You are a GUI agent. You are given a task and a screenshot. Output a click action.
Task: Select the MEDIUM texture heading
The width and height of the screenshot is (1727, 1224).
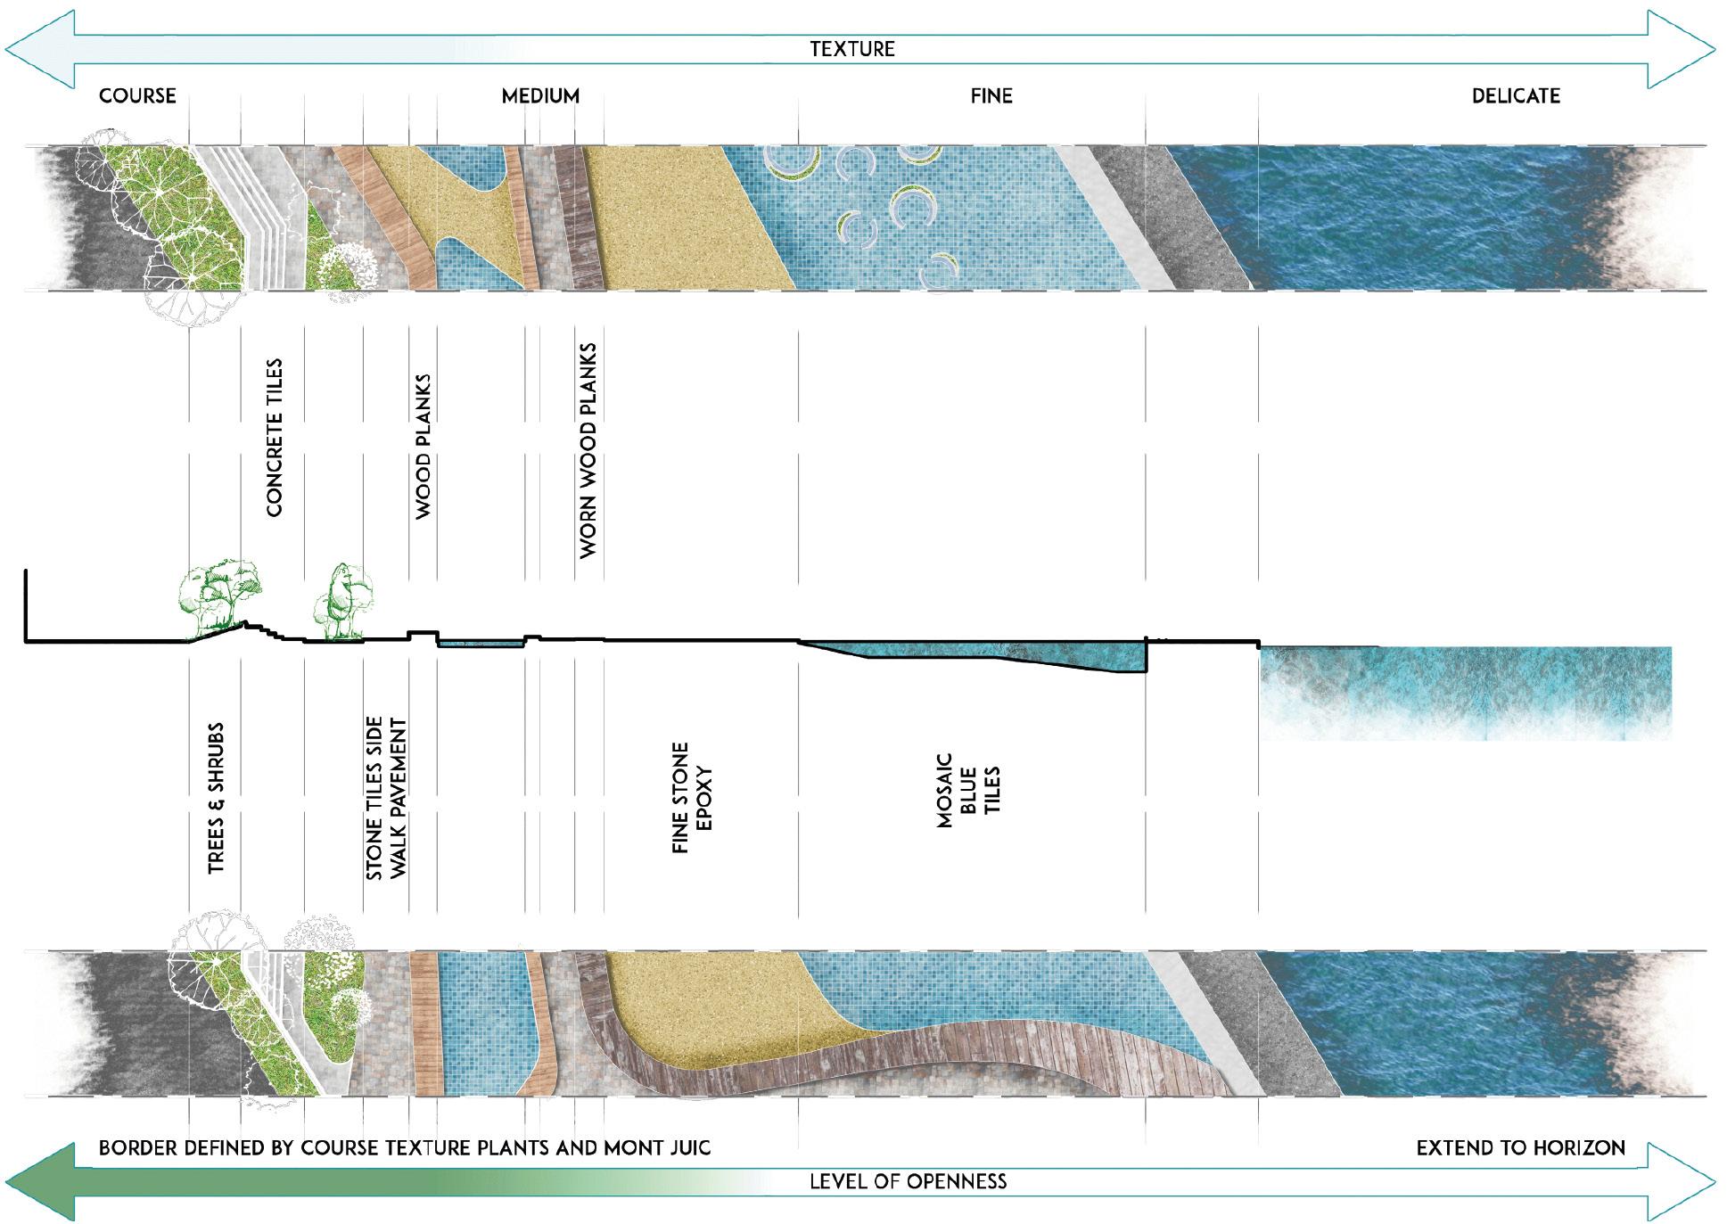point(540,96)
